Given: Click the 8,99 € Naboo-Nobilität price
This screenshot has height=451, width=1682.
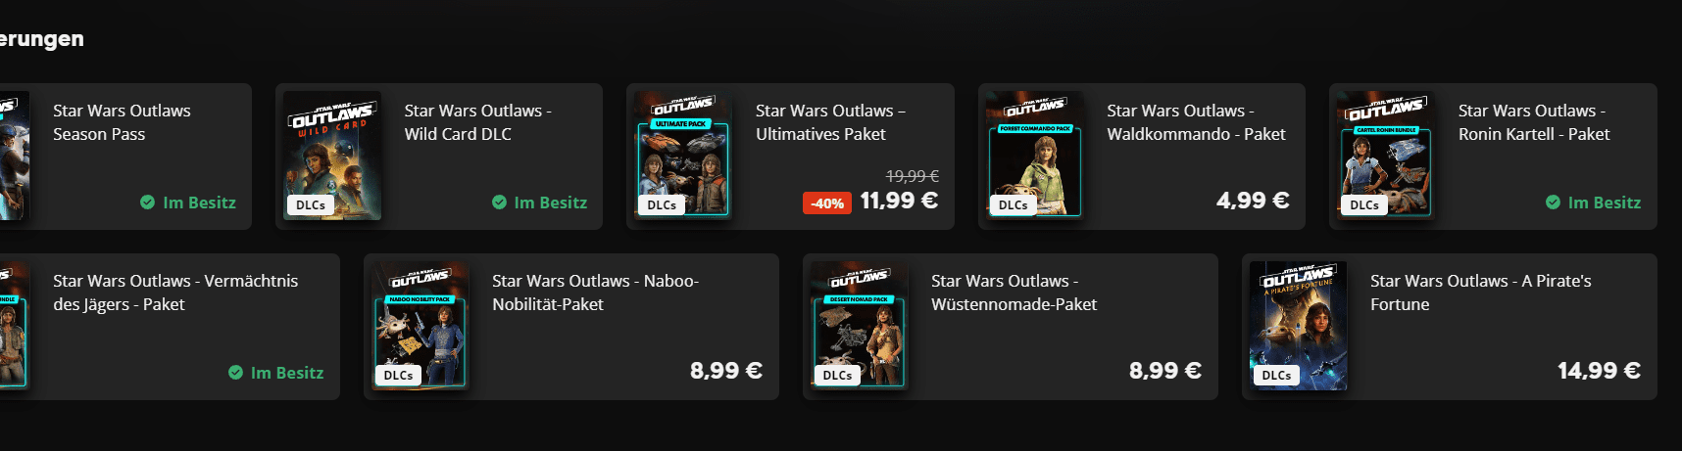Looking at the screenshot, I should click(x=726, y=371).
